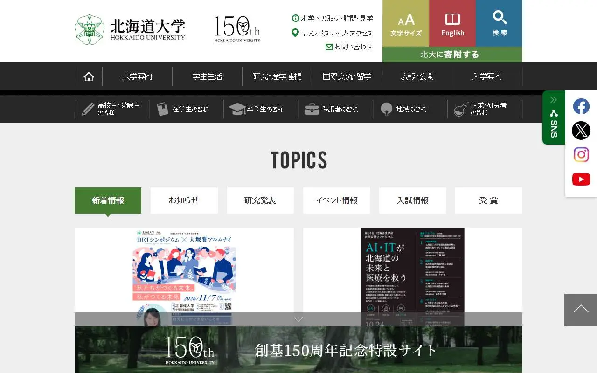Open 国際交流・留学 menu
Screen dimensions: 597x373
pyautogui.click(x=347, y=76)
